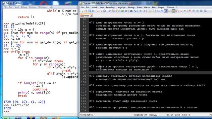Screen dimensions: 212x119
Task: Enable synchronized vertical scrolling icon
Action: pyautogui.click(x=149, y=11)
